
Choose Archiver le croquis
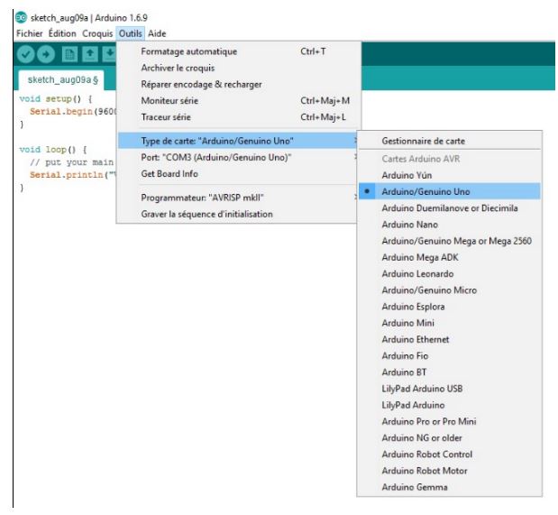(238, 68)
